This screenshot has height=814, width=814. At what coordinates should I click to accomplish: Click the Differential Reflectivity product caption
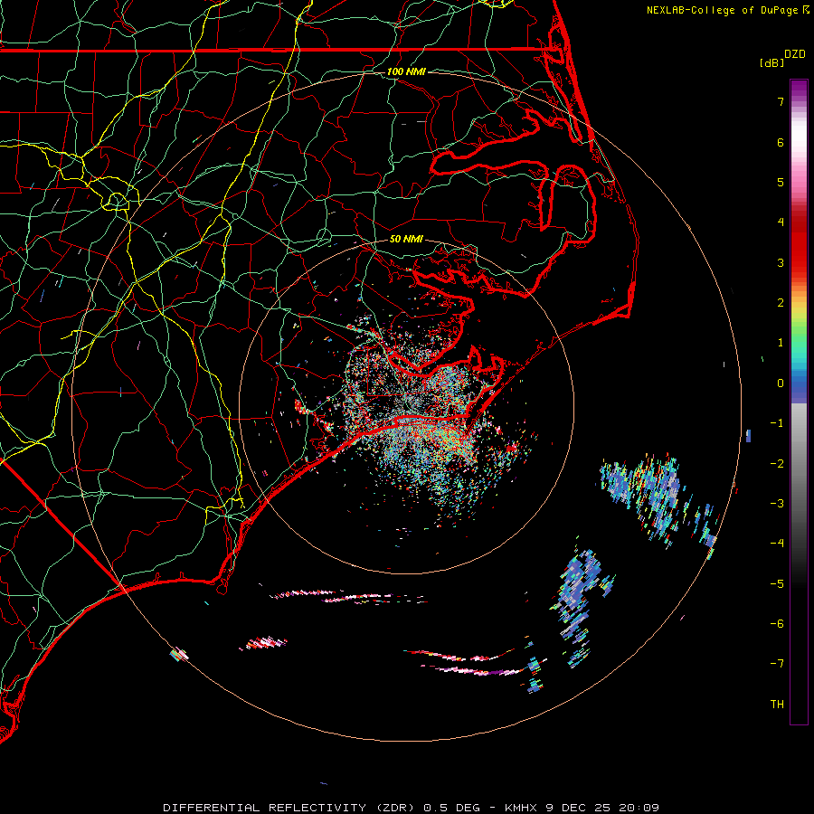411,808
